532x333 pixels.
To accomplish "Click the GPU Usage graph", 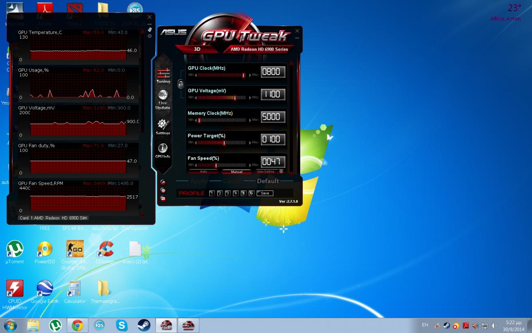I will pyautogui.click(x=78, y=87).
